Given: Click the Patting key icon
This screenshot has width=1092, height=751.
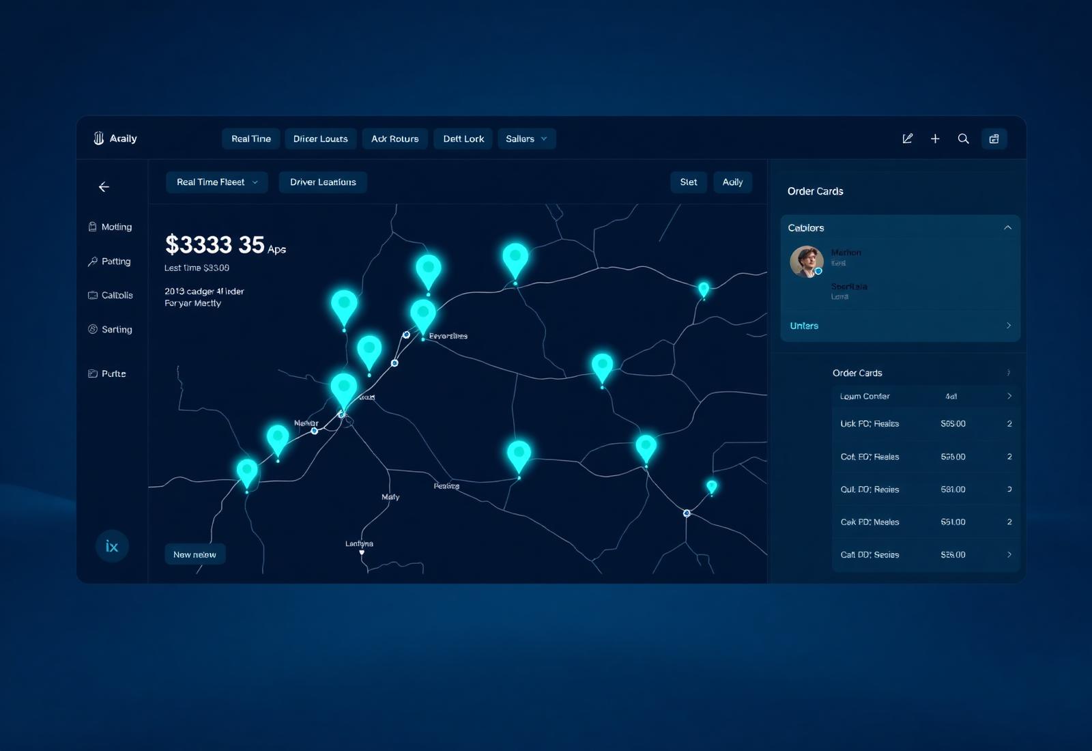Looking at the screenshot, I should pyautogui.click(x=93, y=261).
